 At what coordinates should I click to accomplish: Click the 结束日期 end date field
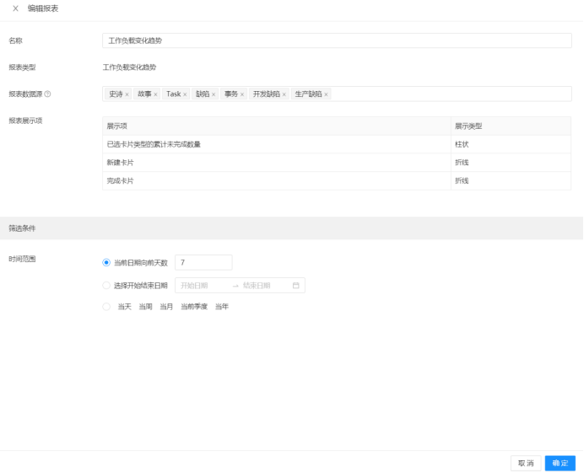(262, 286)
